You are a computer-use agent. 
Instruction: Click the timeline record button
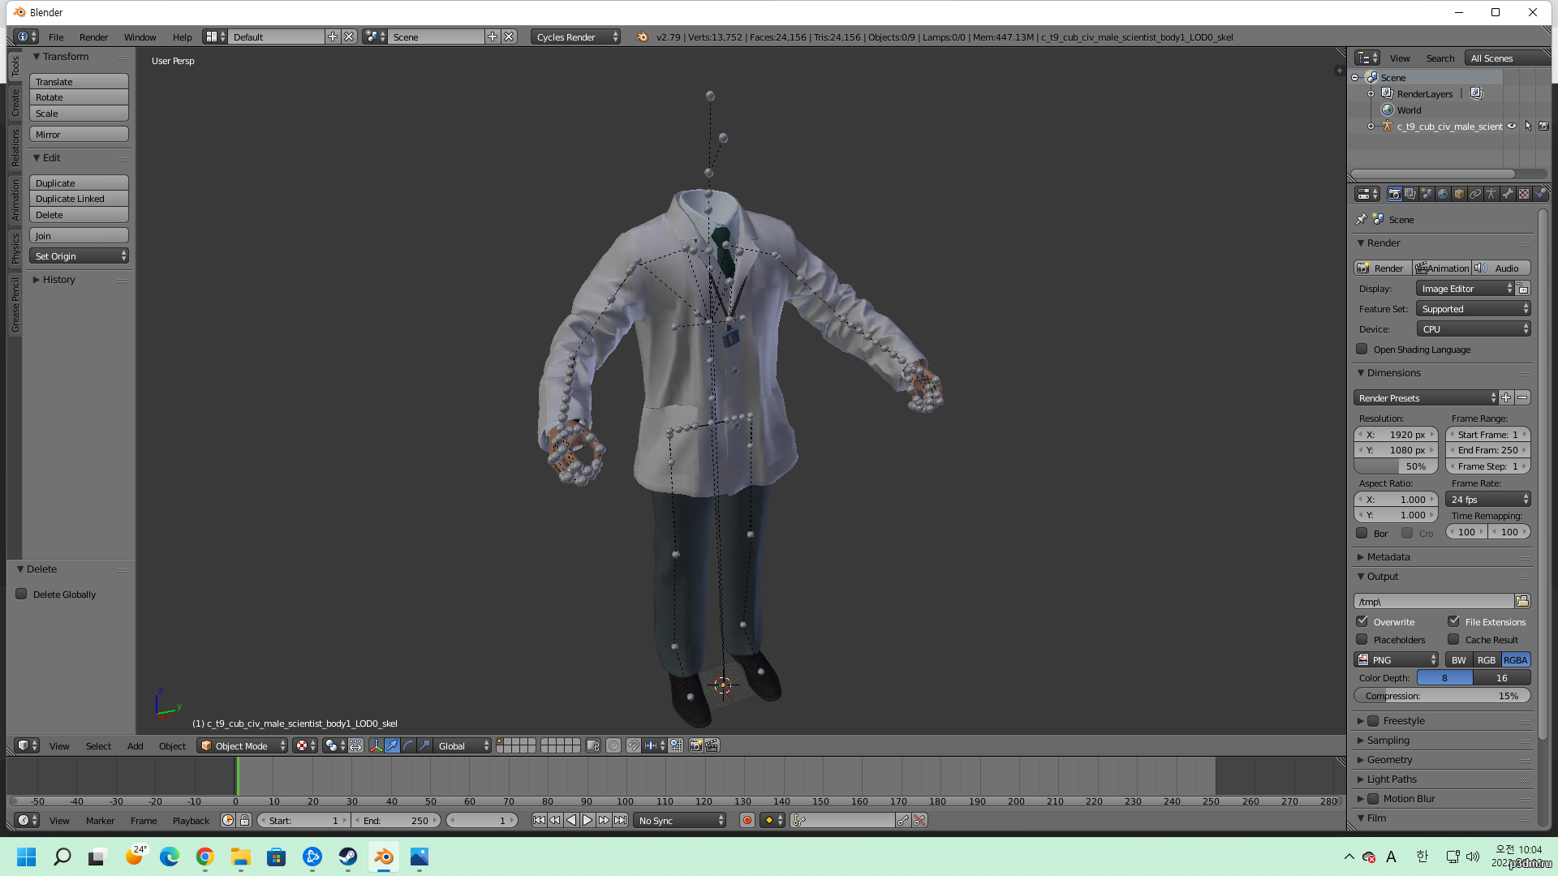[x=747, y=821]
